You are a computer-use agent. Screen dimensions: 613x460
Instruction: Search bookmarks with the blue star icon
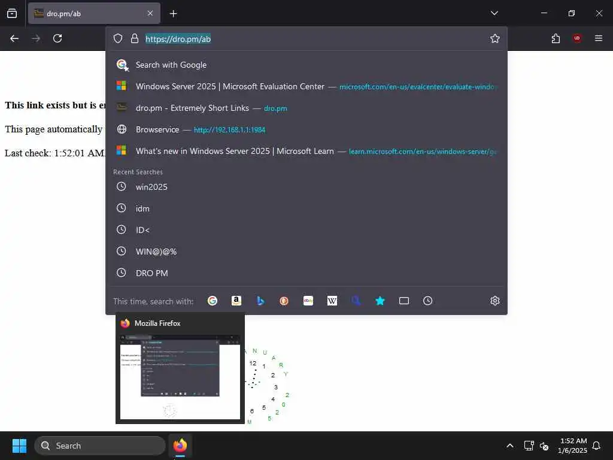click(x=380, y=301)
